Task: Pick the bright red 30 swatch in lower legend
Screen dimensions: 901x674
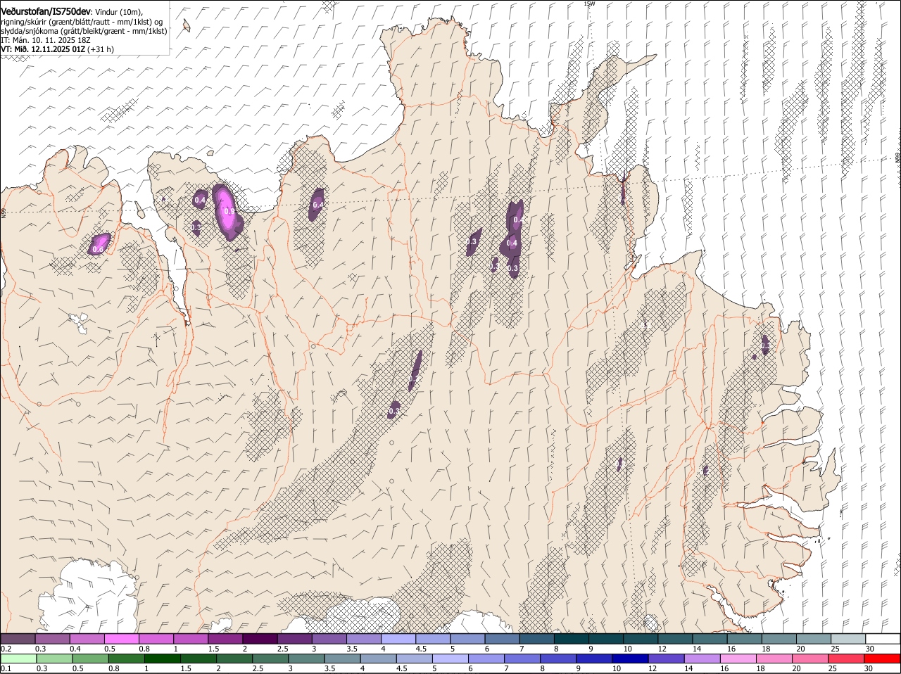Action: (882, 659)
